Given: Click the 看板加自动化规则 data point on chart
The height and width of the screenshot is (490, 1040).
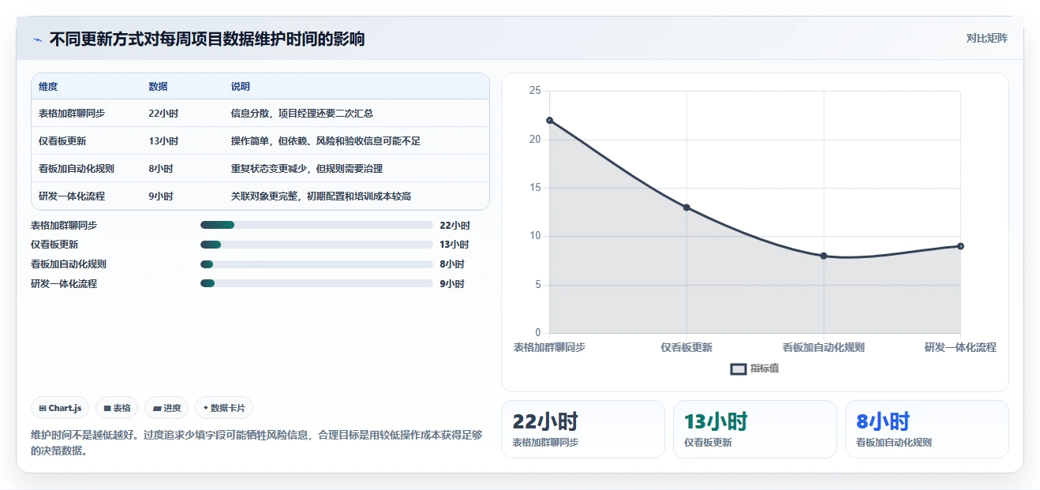Looking at the screenshot, I should pyautogui.click(x=824, y=256).
